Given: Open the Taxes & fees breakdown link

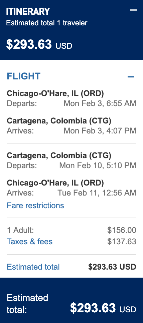Looking at the screenshot, I should tap(29, 242).
